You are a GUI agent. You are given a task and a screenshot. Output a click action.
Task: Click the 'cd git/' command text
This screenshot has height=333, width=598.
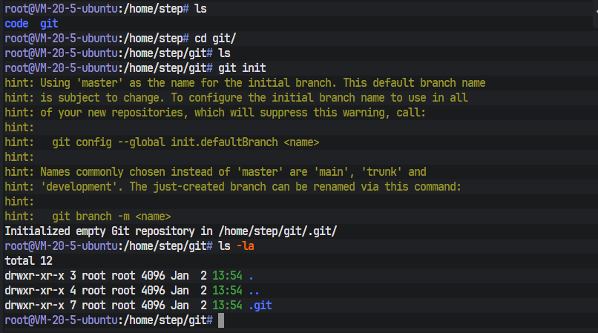tap(215, 39)
